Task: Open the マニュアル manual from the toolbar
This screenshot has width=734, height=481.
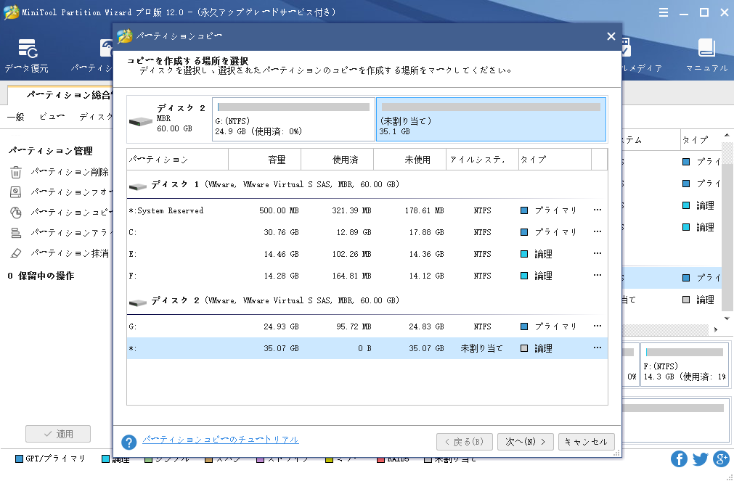Action: click(706, 54)
